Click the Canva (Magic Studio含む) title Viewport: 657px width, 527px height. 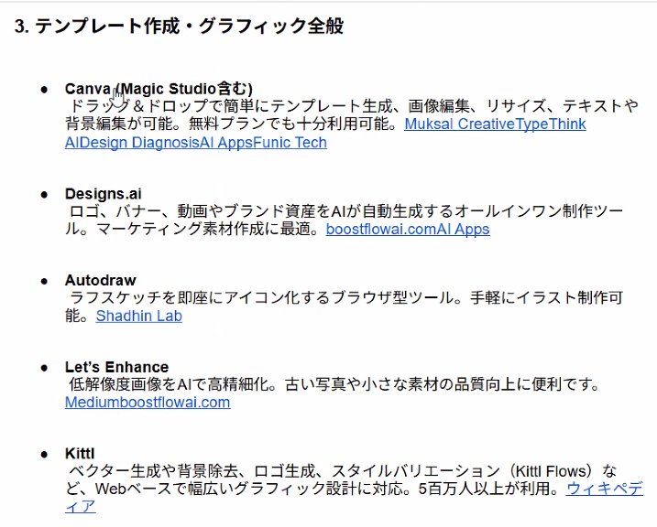click(x=158, y=89)
